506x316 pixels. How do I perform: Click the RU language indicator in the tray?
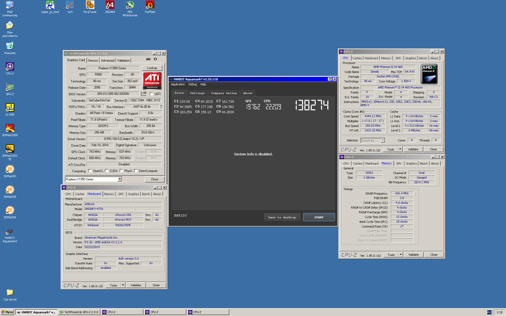point(489,312)
